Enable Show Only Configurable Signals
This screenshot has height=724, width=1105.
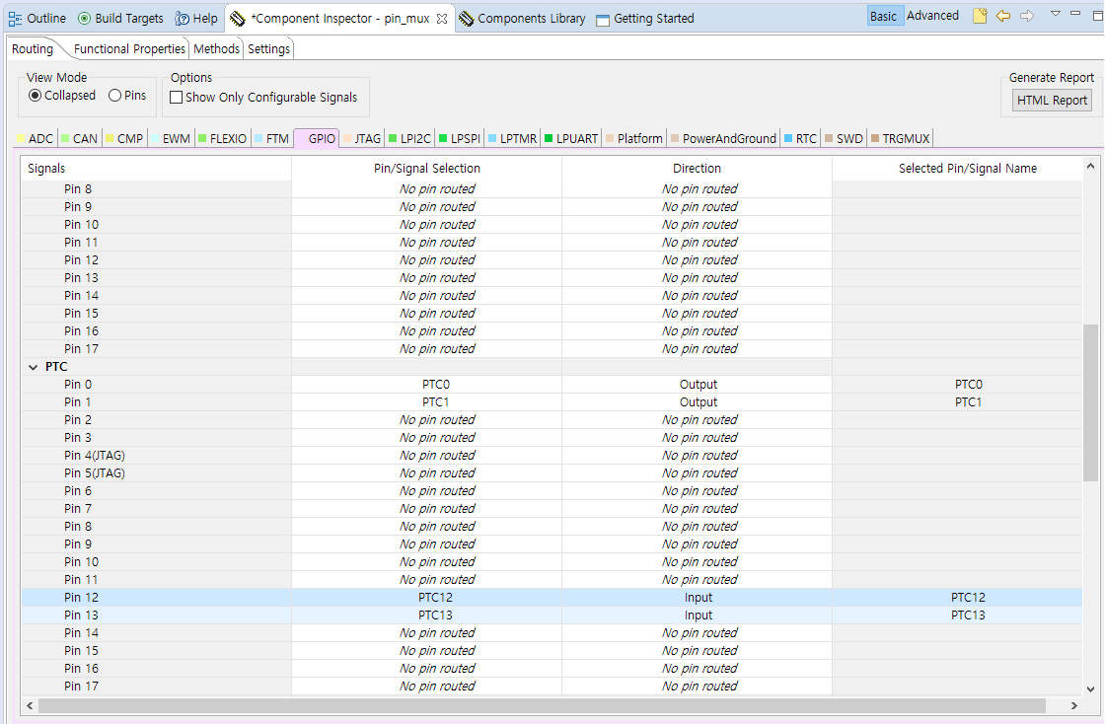point(176,97)
